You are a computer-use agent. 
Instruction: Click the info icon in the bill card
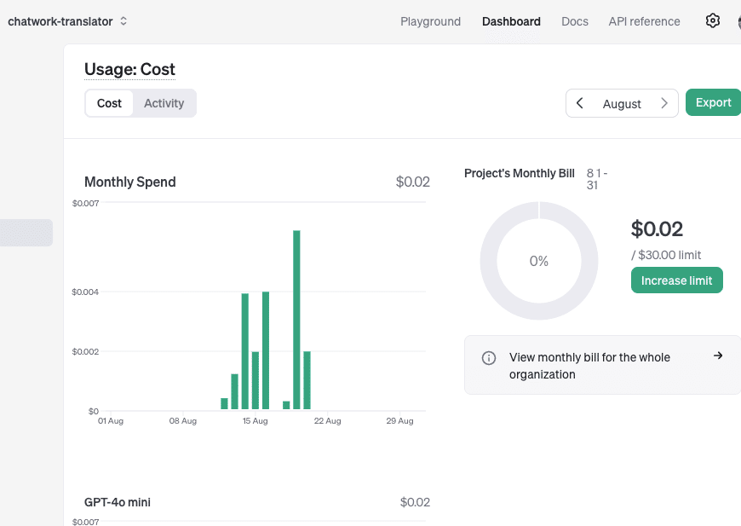point(489,358)
